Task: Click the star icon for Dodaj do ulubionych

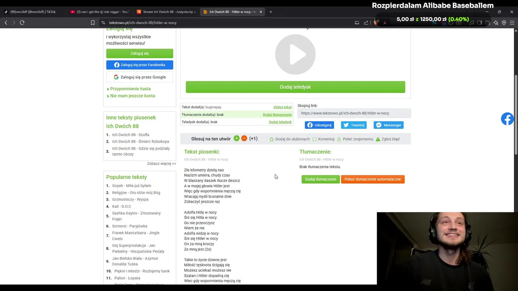Action: (x=272, y=139)
